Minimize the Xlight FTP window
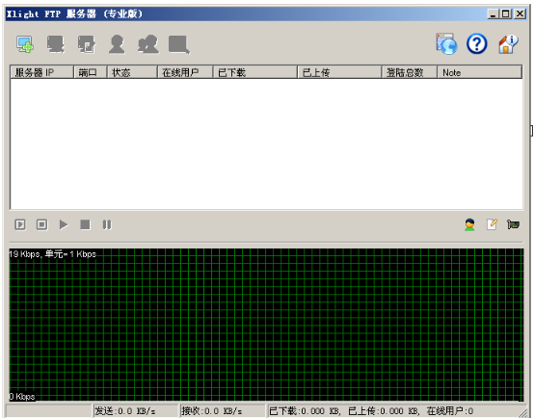The image size is (534, 418). [x=493, y=13]
